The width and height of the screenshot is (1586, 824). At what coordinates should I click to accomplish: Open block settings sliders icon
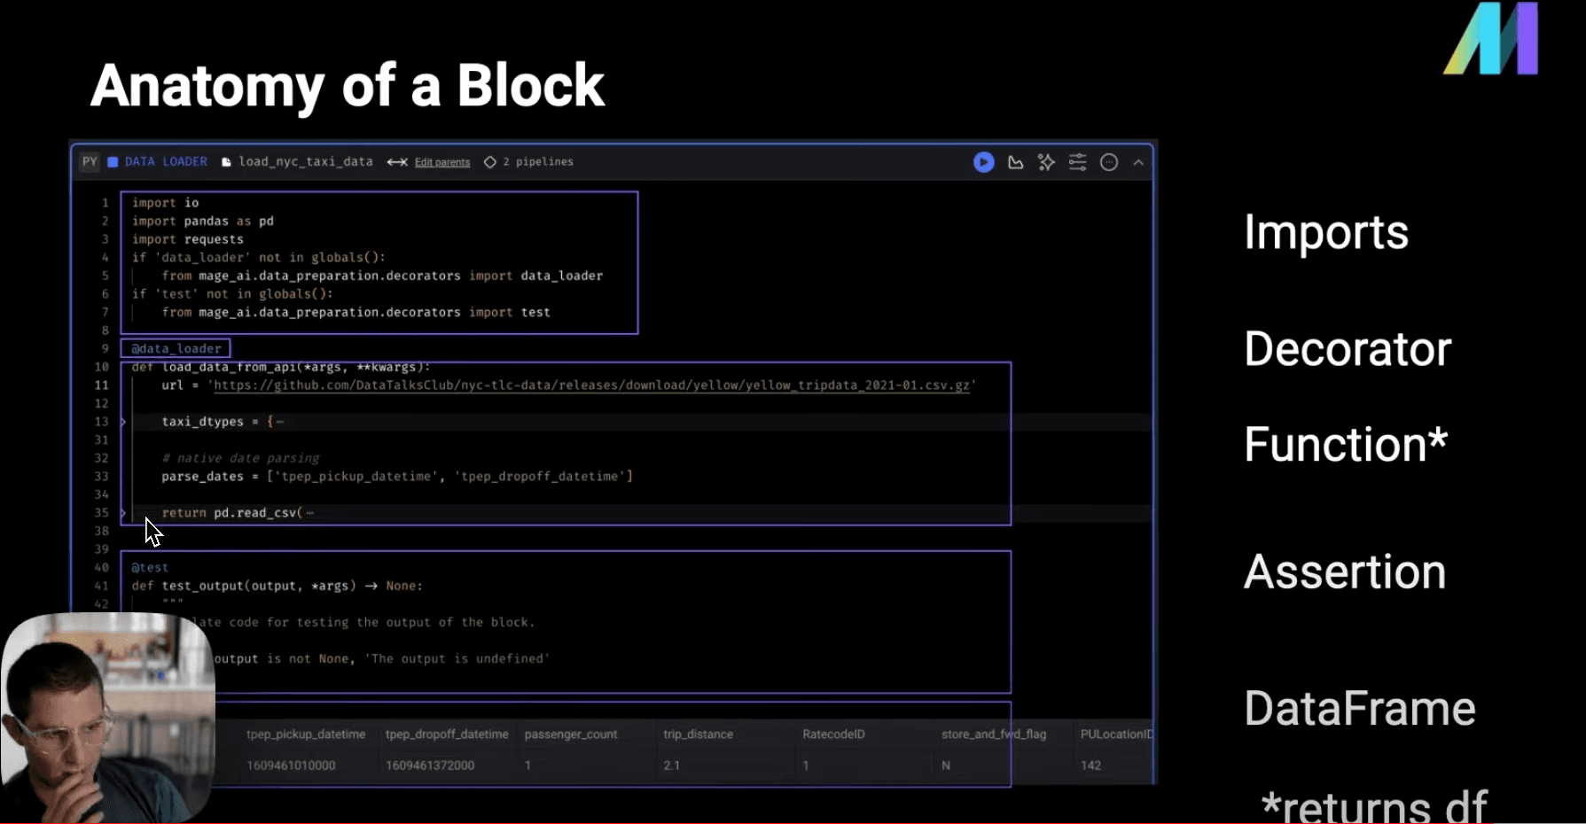coord(1077,162)
